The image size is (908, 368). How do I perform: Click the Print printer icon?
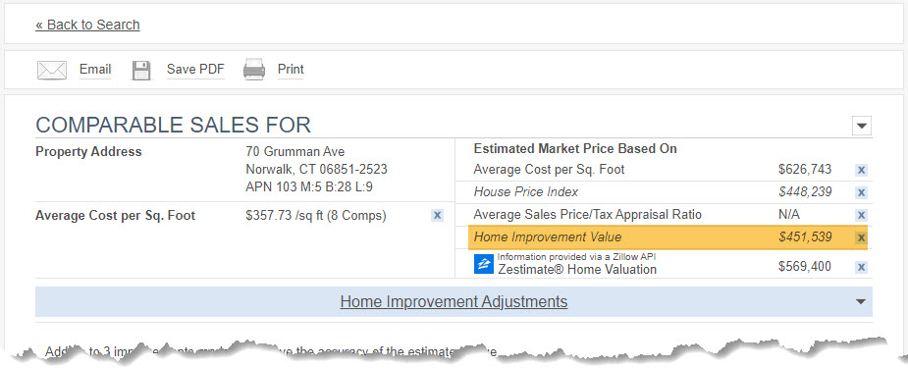click(253, 70)
